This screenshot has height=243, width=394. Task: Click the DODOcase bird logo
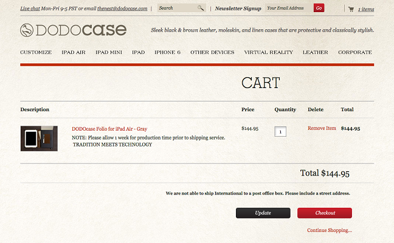pyautogui.click(x=27, y=30)
